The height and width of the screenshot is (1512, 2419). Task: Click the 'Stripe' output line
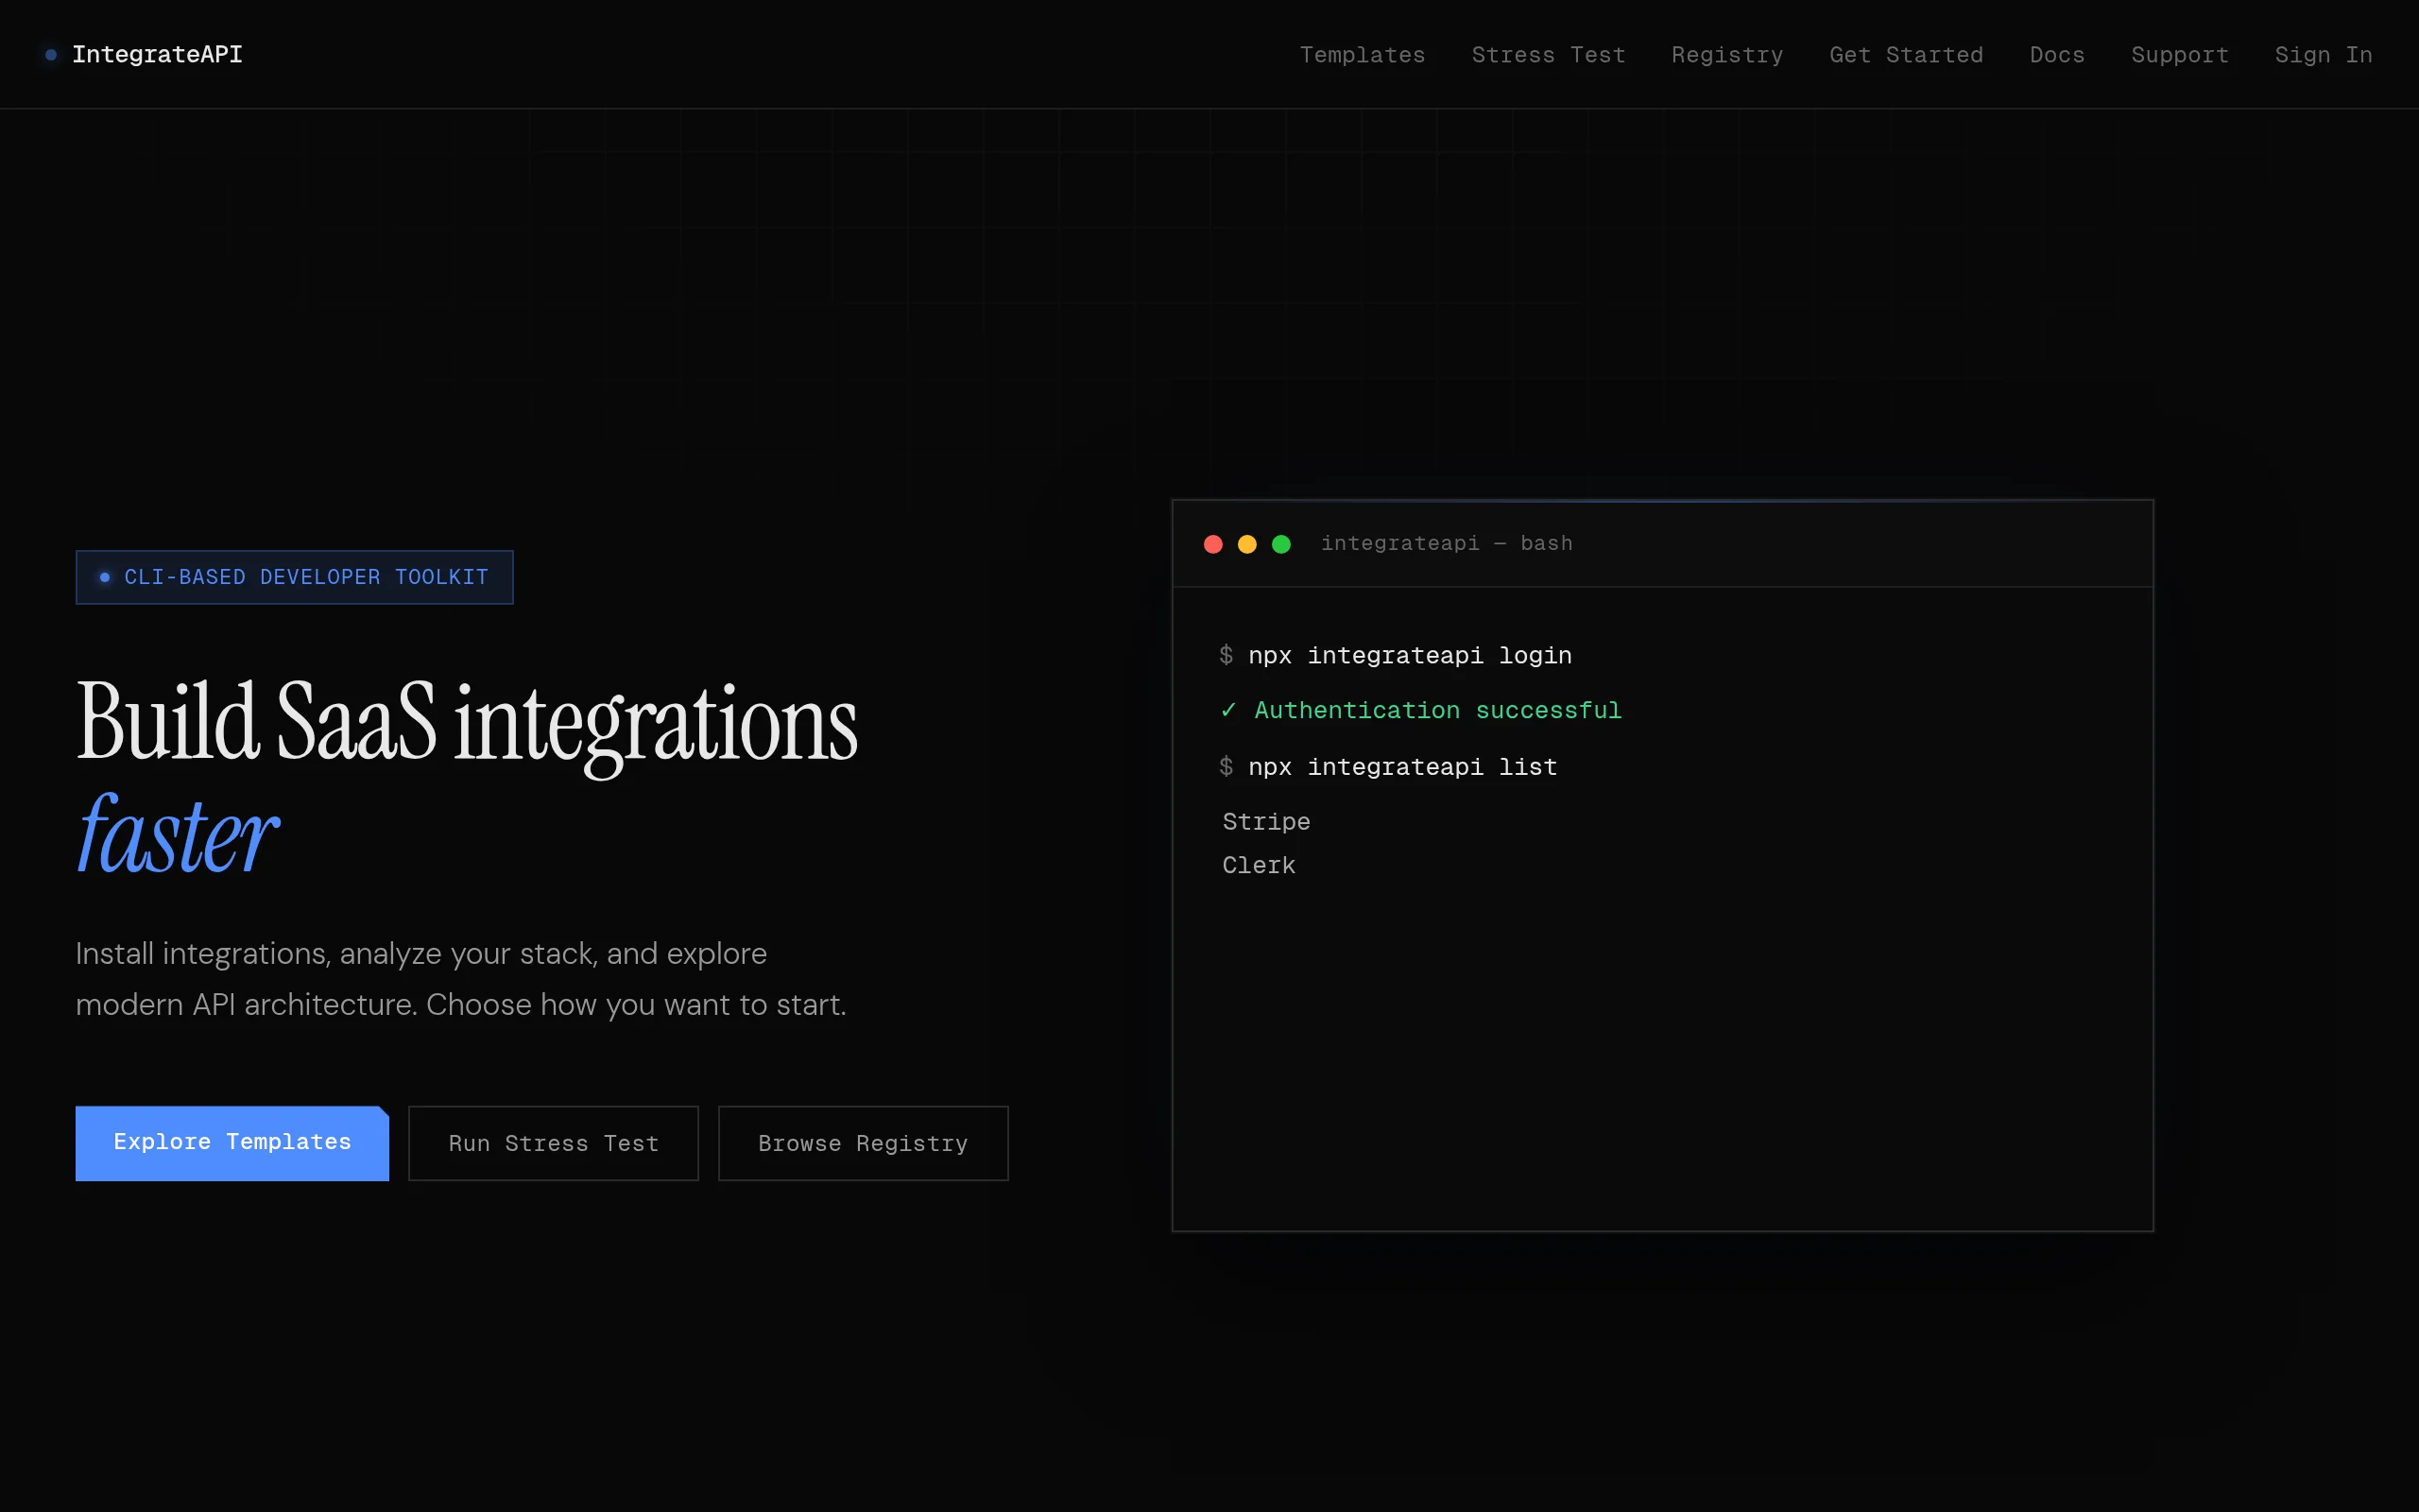(1265, 822)
